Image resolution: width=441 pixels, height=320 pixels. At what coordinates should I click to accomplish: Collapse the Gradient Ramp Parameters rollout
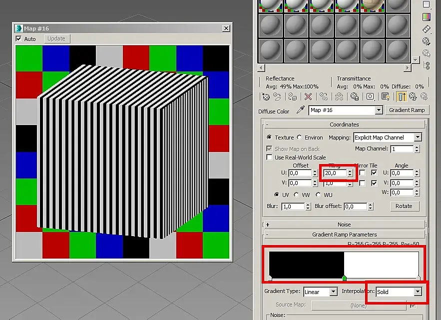tap(344, 234)
